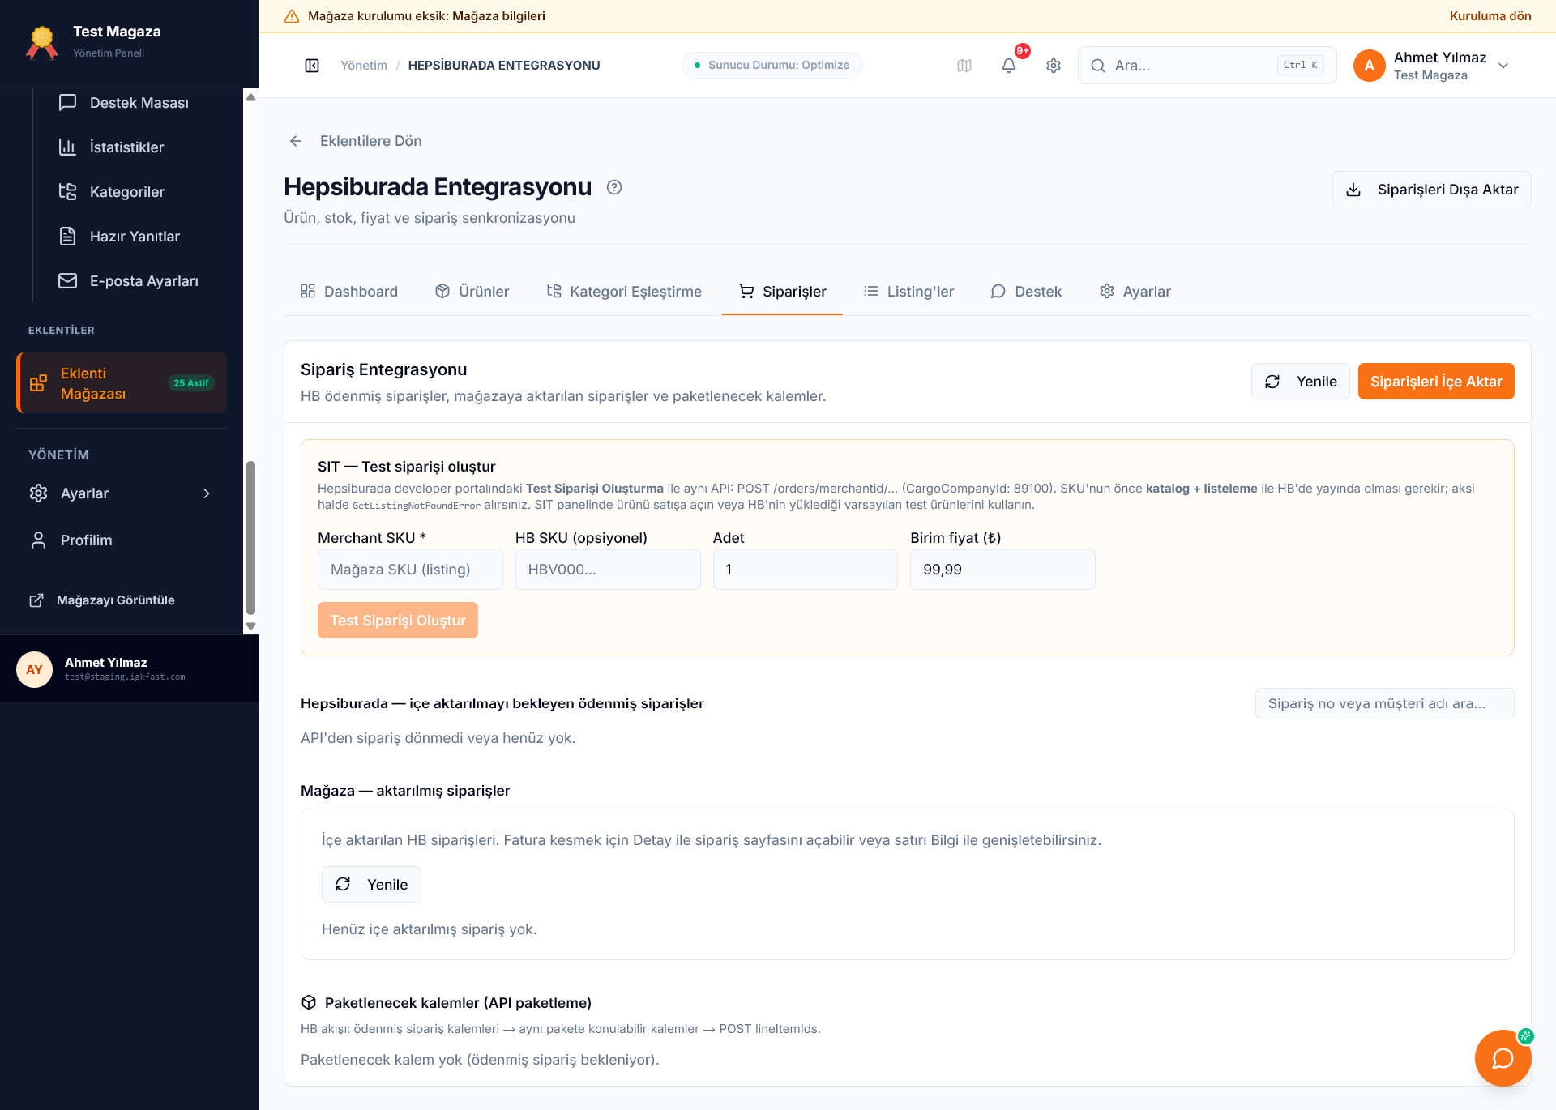Go to Kategoriler in sidebar
The width and height of the screenshot is (1556, 1110).
(x=112, y=192)
